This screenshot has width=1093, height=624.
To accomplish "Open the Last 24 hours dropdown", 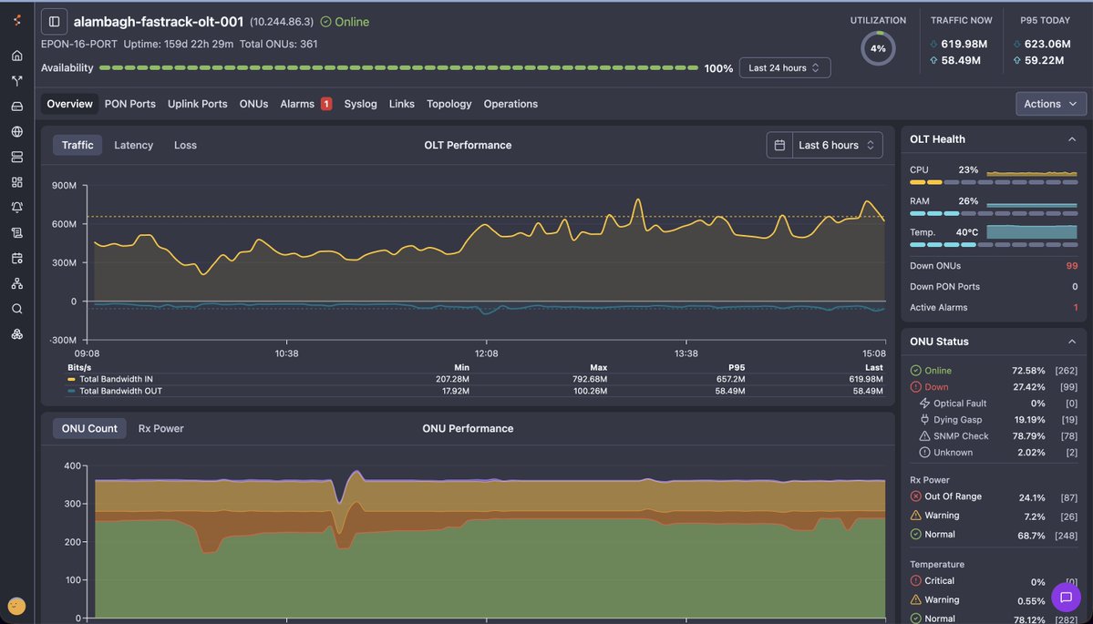I will tap(785, 68).
